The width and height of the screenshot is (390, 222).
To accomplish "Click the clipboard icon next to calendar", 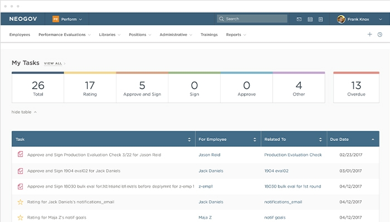I will tap(321, 19).
